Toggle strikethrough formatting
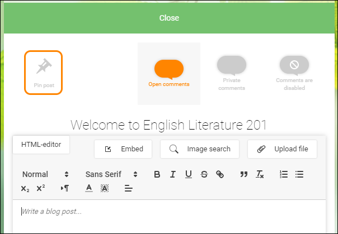This screenshot has height=234, width=338. [x=204, y=174]
